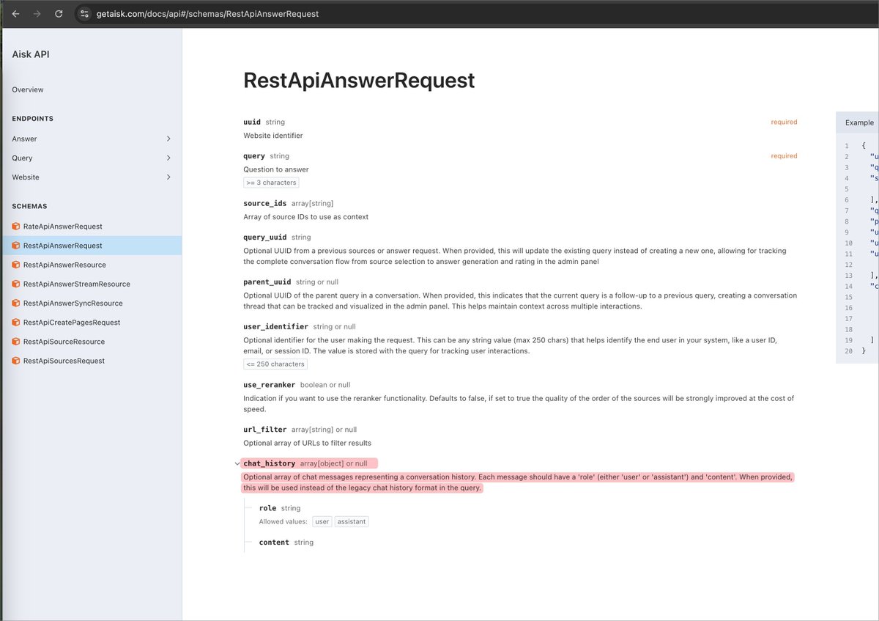Focus the getaisk.com address bar
Viewport: 879px width, 621px height.
(x=207, y=14)
